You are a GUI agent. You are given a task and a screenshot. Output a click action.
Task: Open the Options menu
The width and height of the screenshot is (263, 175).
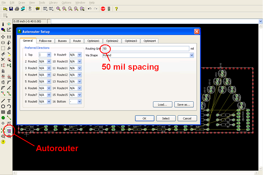(x=67, y=3)
